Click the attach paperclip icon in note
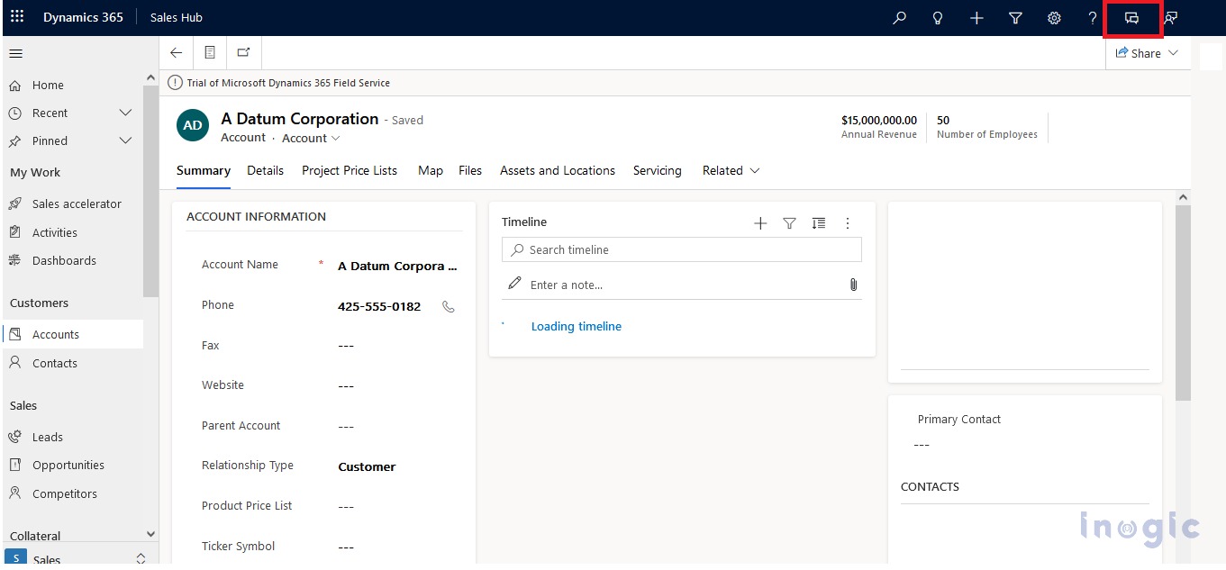 click(853, 285)
